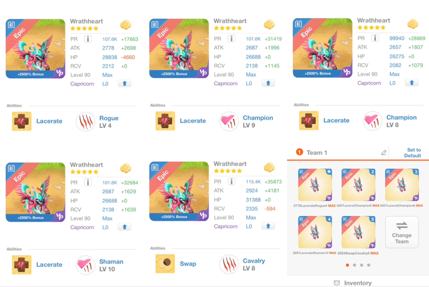Click the pencil edit icon beside Team 1
This screenshot has width=429, height=287.
click(384, 152)
